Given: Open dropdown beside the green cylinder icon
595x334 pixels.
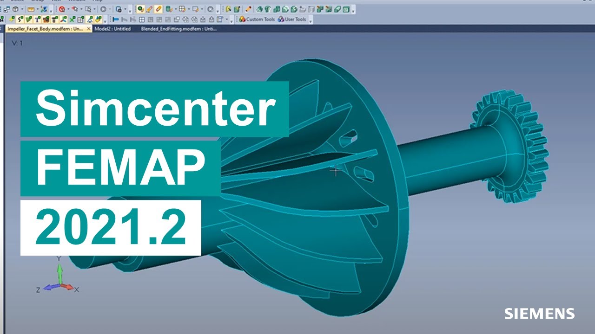Looking at the screenshot, I should pos(176,9).
